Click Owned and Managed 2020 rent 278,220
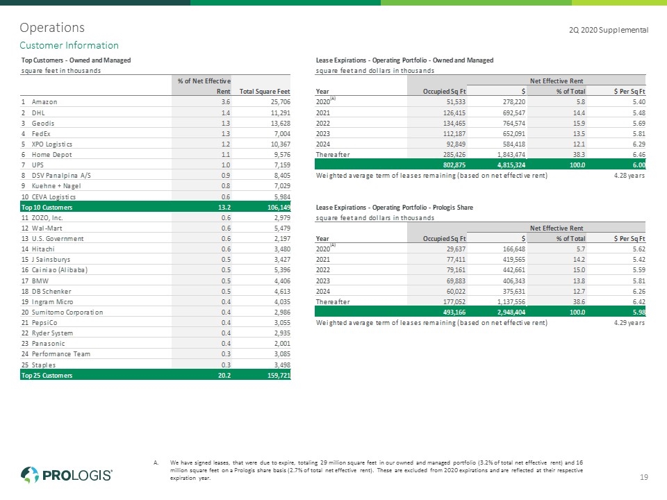The image size is (667, 500). 514,102
